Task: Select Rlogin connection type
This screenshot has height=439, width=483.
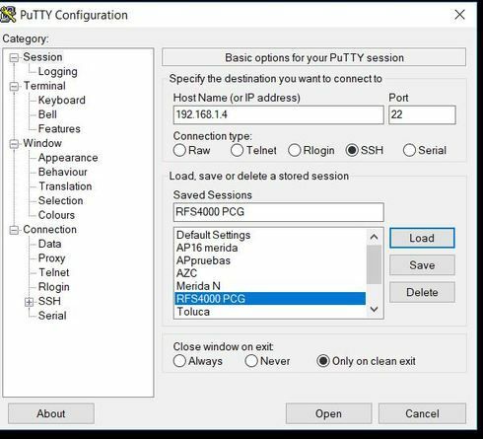Action: (311, 151)
